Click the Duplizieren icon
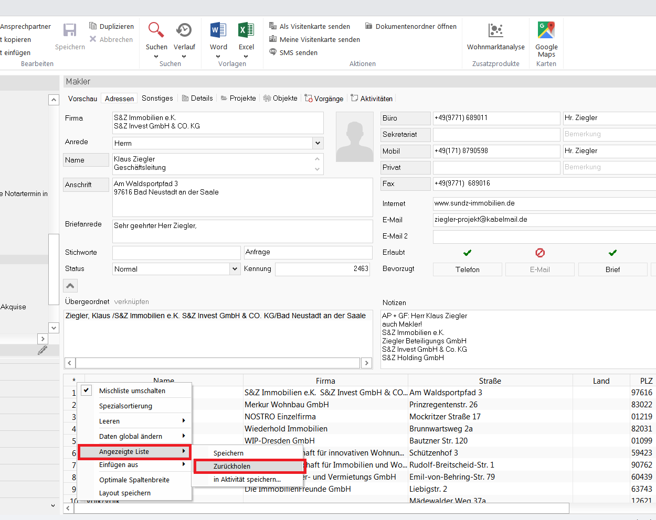 (x=93, y=26)
